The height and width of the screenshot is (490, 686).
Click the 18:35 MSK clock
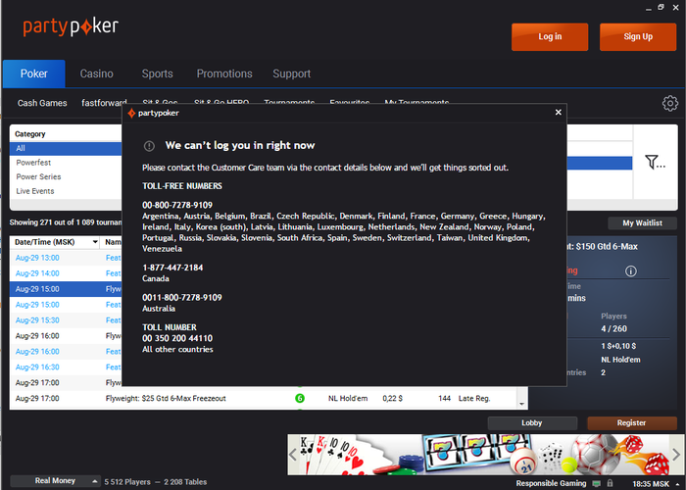pyautogui.click(x=651, y=484)
